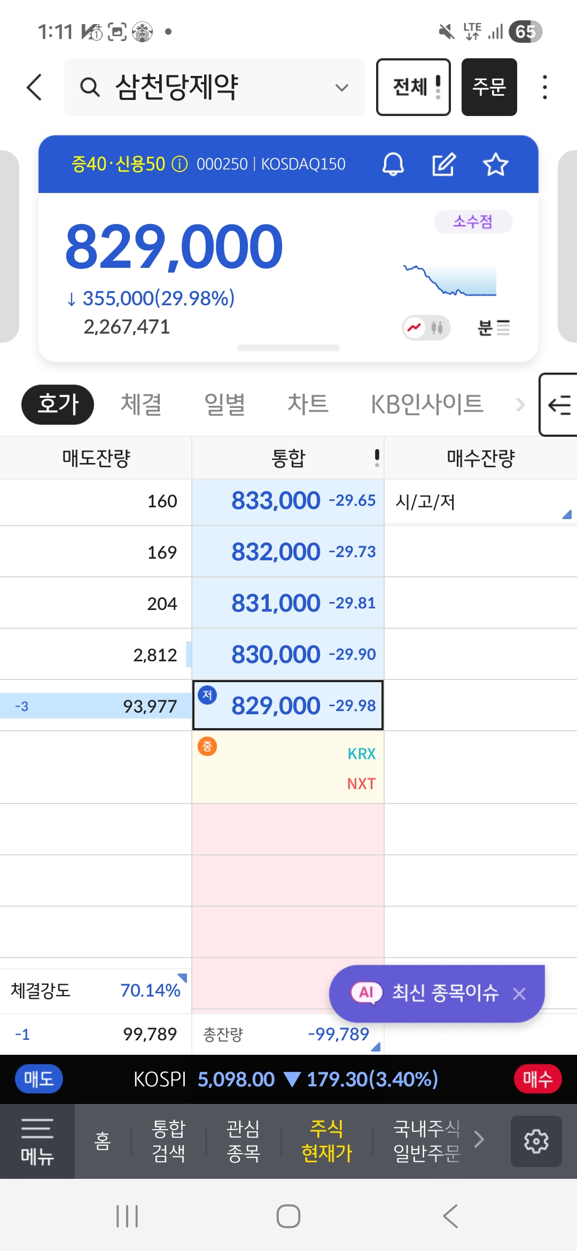Screen dimensions: 577x1251
Task: Open the hamburger 메뉴 menu
Action: coord(37,1141)
